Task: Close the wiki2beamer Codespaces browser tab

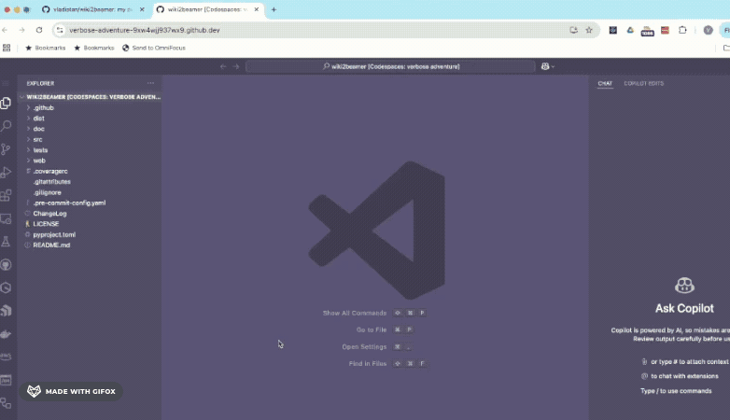Action: [256, 9]
